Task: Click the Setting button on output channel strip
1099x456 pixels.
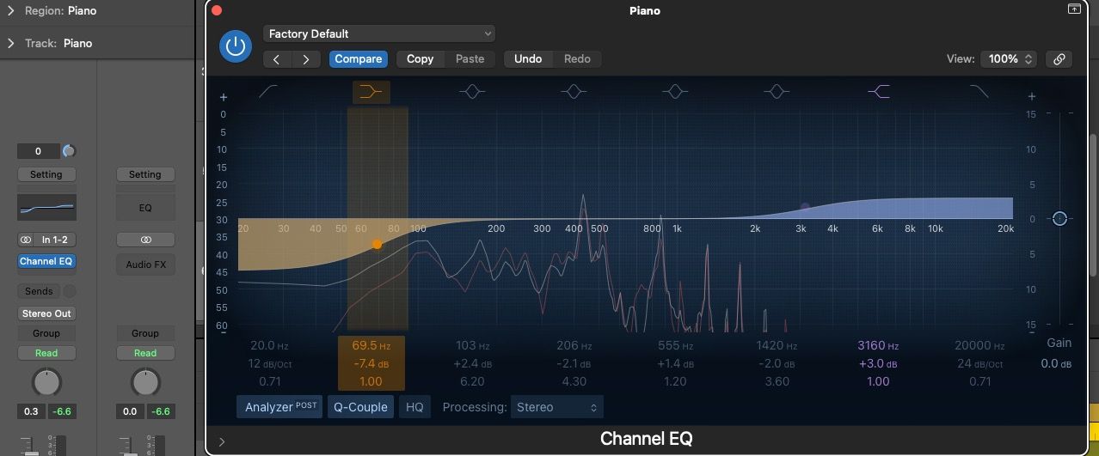Action: (x=145, y=174)
